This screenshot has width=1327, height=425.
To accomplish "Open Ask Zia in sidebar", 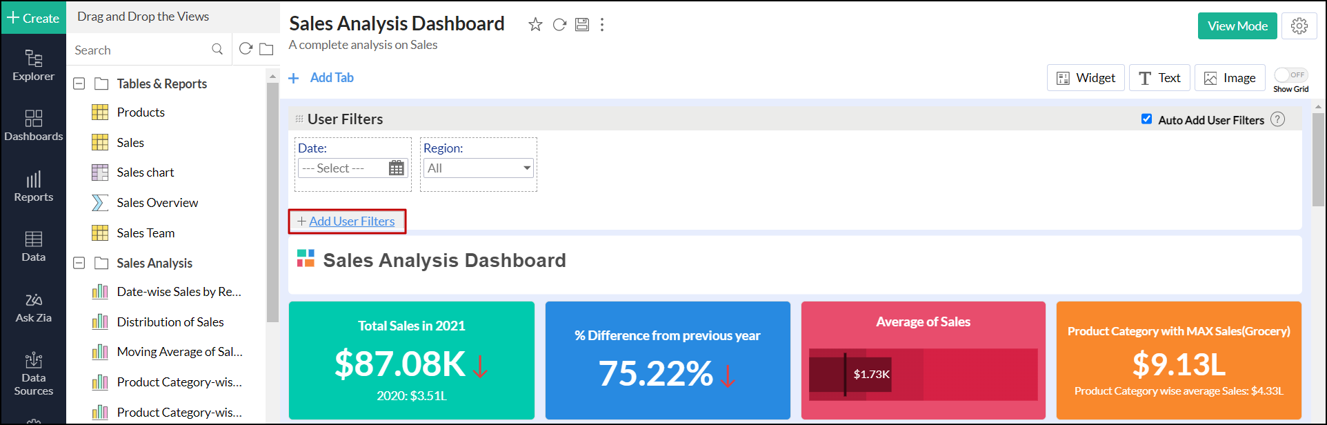I will (x=33, y=308).
